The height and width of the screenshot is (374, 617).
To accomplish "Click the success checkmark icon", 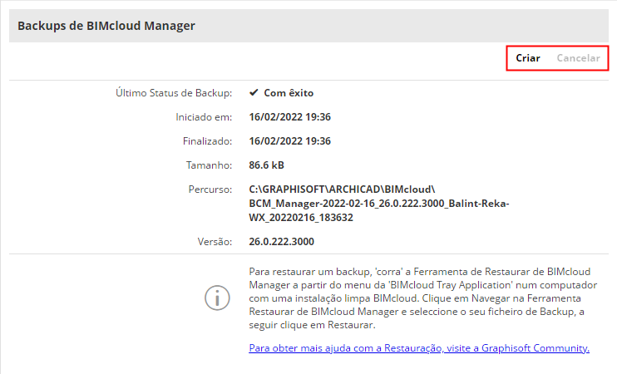I will coord(254,93).
